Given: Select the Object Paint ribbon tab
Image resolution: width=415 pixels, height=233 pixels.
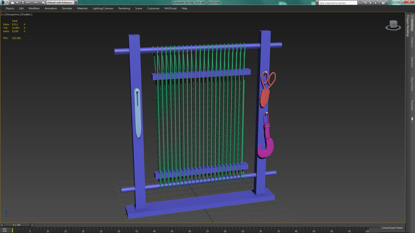Looking at the screenshot, I should (x=412, y=84).
